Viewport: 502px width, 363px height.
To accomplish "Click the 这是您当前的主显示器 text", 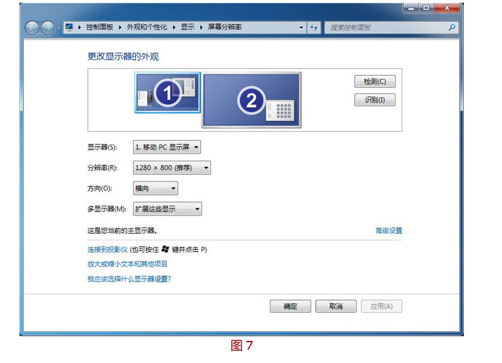I will pos(122,230).
